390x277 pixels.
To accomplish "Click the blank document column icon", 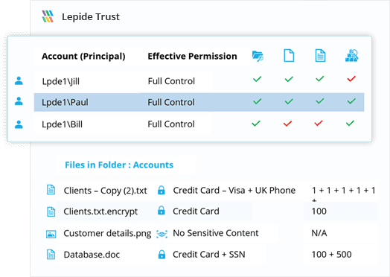I will coord(289,56).
